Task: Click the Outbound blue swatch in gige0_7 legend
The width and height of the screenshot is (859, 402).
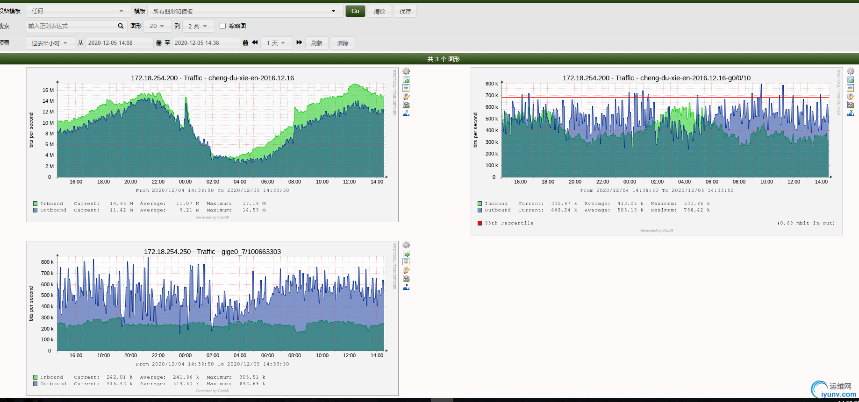Action: pos(35,384)
